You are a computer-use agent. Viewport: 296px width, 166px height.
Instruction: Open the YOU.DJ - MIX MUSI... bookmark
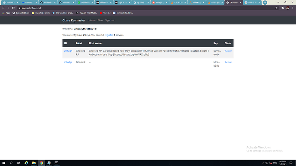[87, 13]
